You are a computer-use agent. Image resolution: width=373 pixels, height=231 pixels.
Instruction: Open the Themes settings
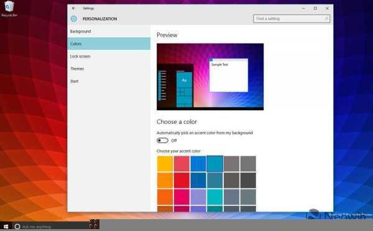[x=109, y=68]
